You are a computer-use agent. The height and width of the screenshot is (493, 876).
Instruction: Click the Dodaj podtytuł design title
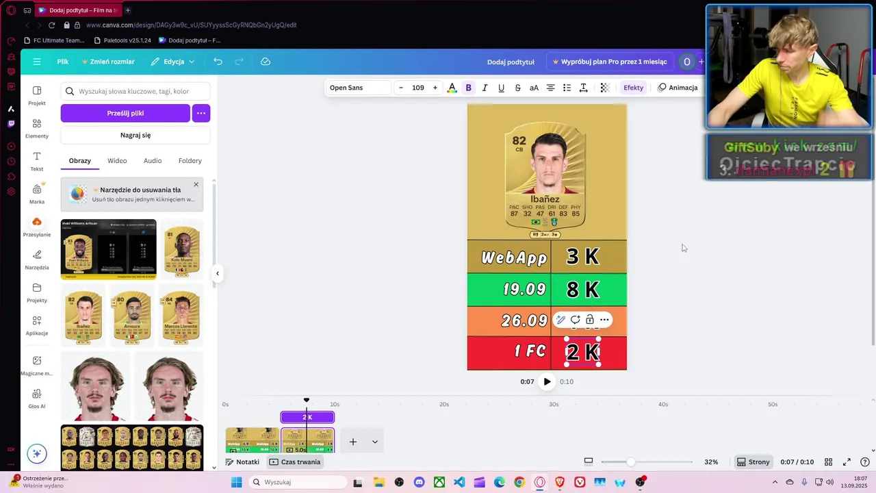(x=511, y=62)
